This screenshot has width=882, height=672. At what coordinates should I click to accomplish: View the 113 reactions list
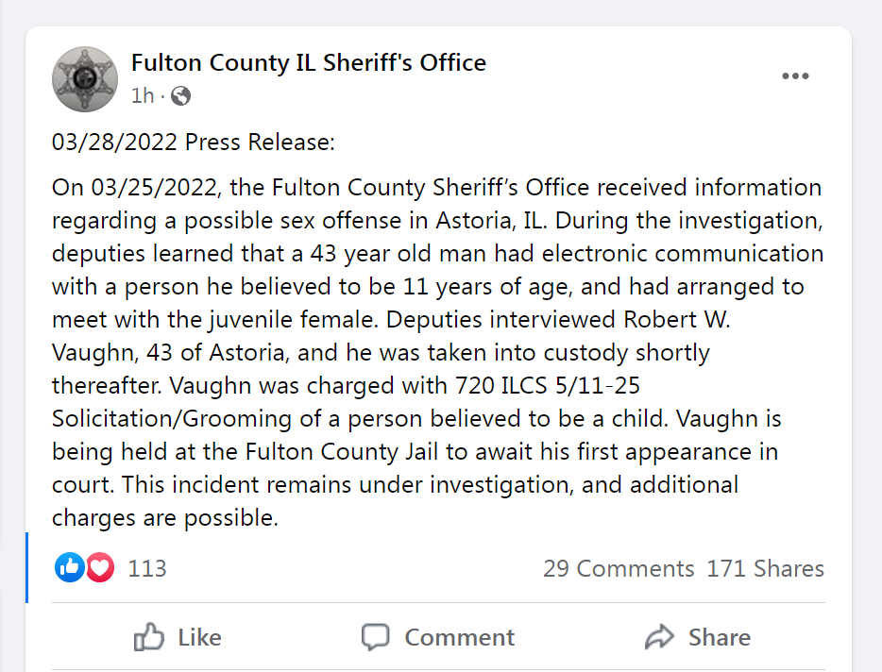click(147, 568)
